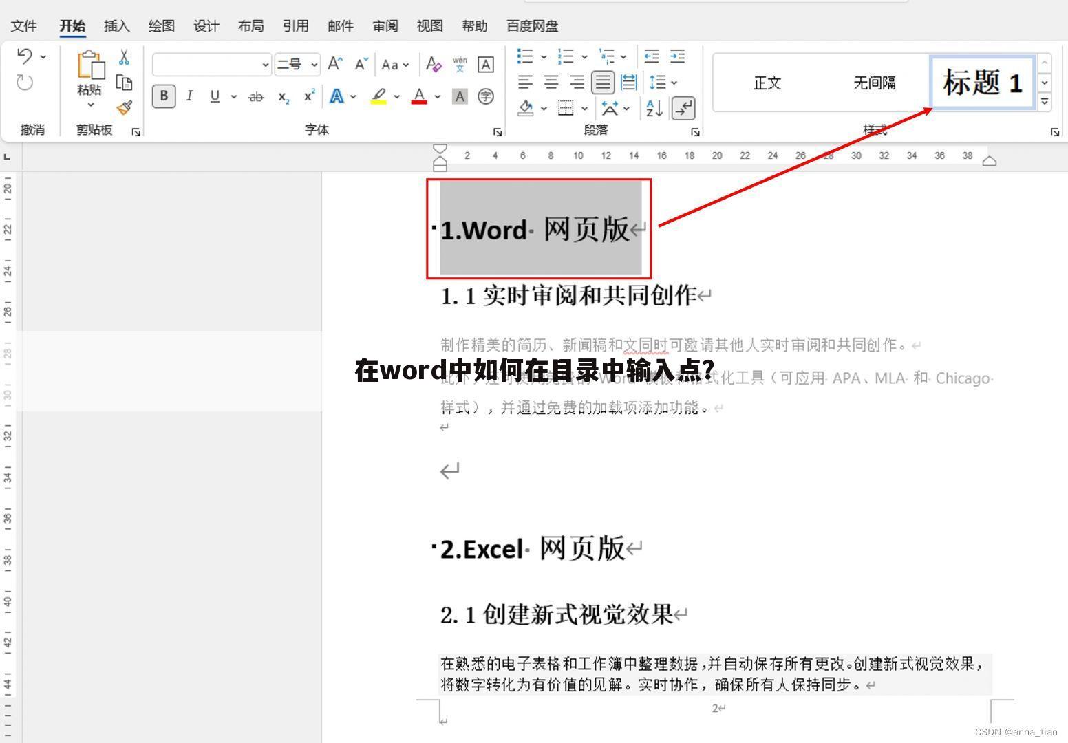Click the Paste clipboard icon

pos(90,65)
